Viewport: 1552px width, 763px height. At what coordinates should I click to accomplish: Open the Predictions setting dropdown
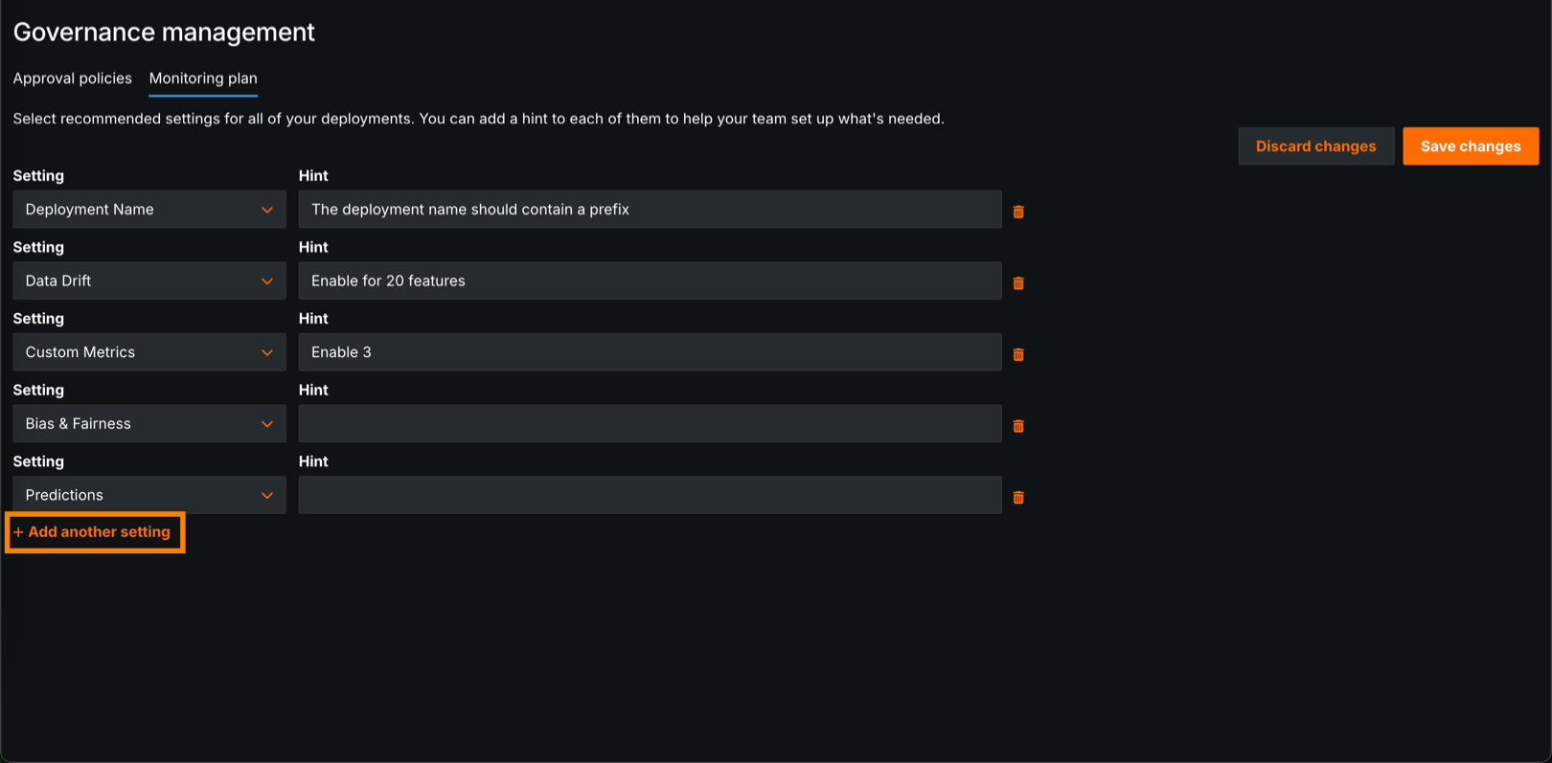point(149,495)
